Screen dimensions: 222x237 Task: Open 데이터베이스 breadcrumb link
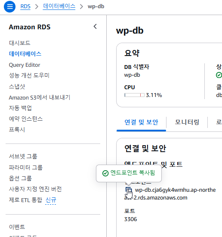click(x=59, y=6)
